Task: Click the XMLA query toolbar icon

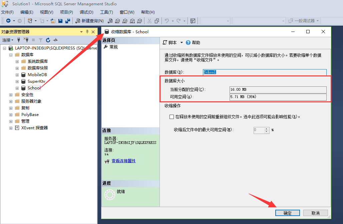Action: click(x=132, y=21)
